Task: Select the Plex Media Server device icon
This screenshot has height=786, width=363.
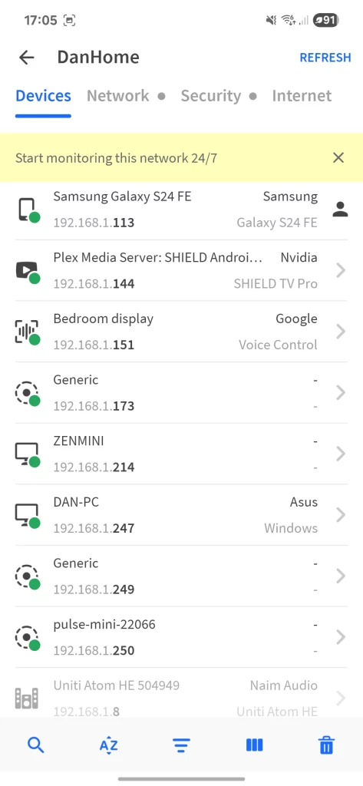Action: click(28, 271)
